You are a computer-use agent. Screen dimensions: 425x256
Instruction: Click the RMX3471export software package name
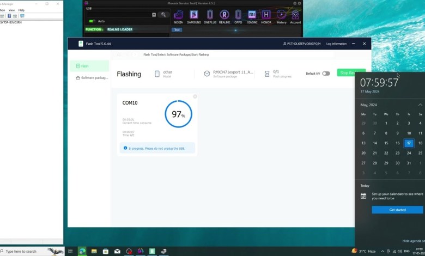(233, 72)
